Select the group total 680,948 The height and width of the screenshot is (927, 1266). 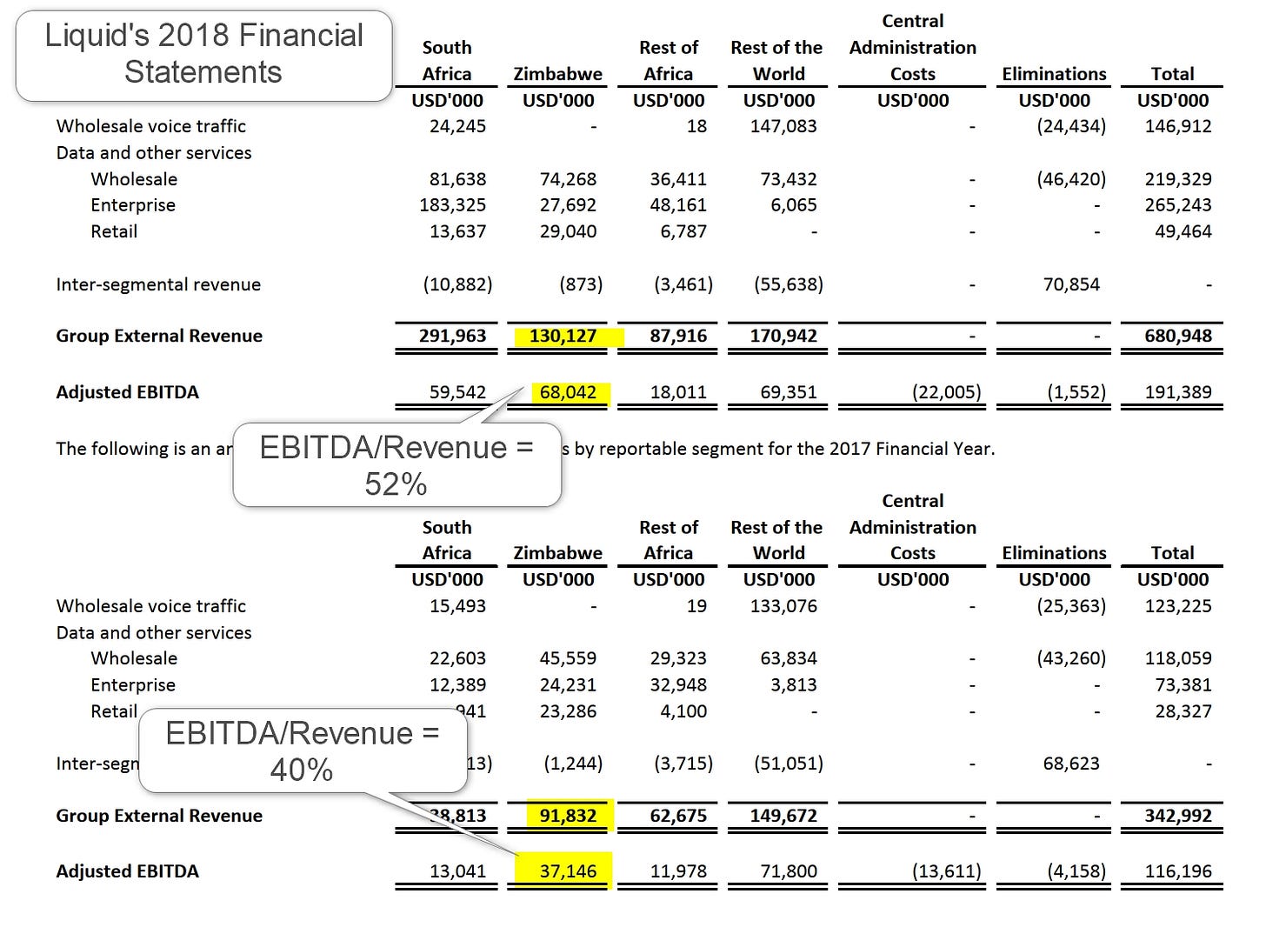[x=1178, y=336]
